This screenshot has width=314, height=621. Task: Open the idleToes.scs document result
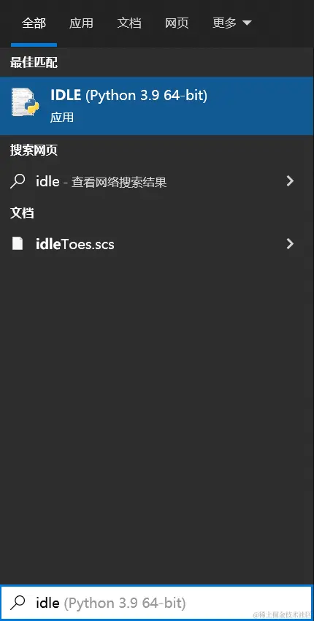point(157,244)
